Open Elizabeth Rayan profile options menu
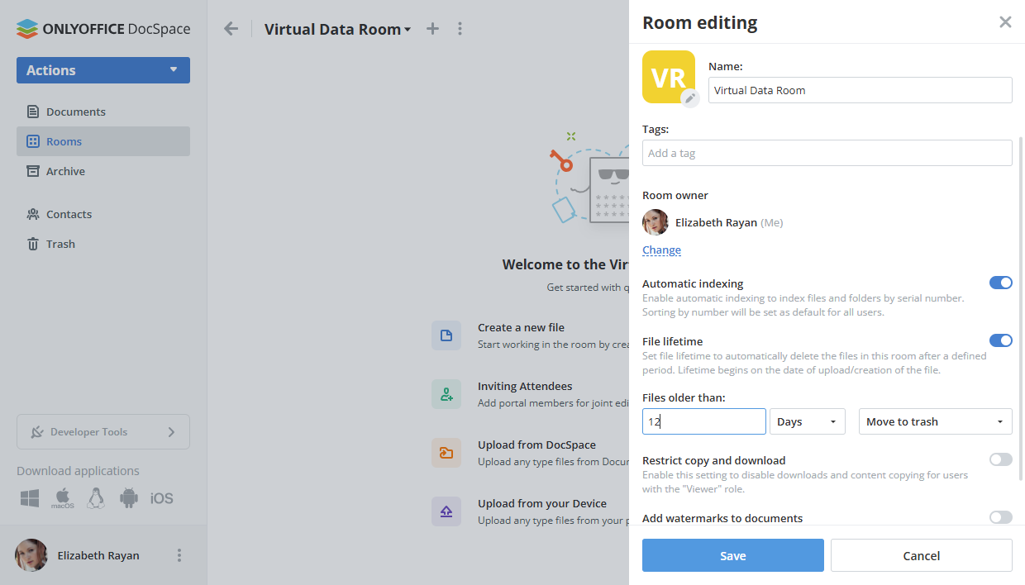1025x585 pixels. [179, 555]
